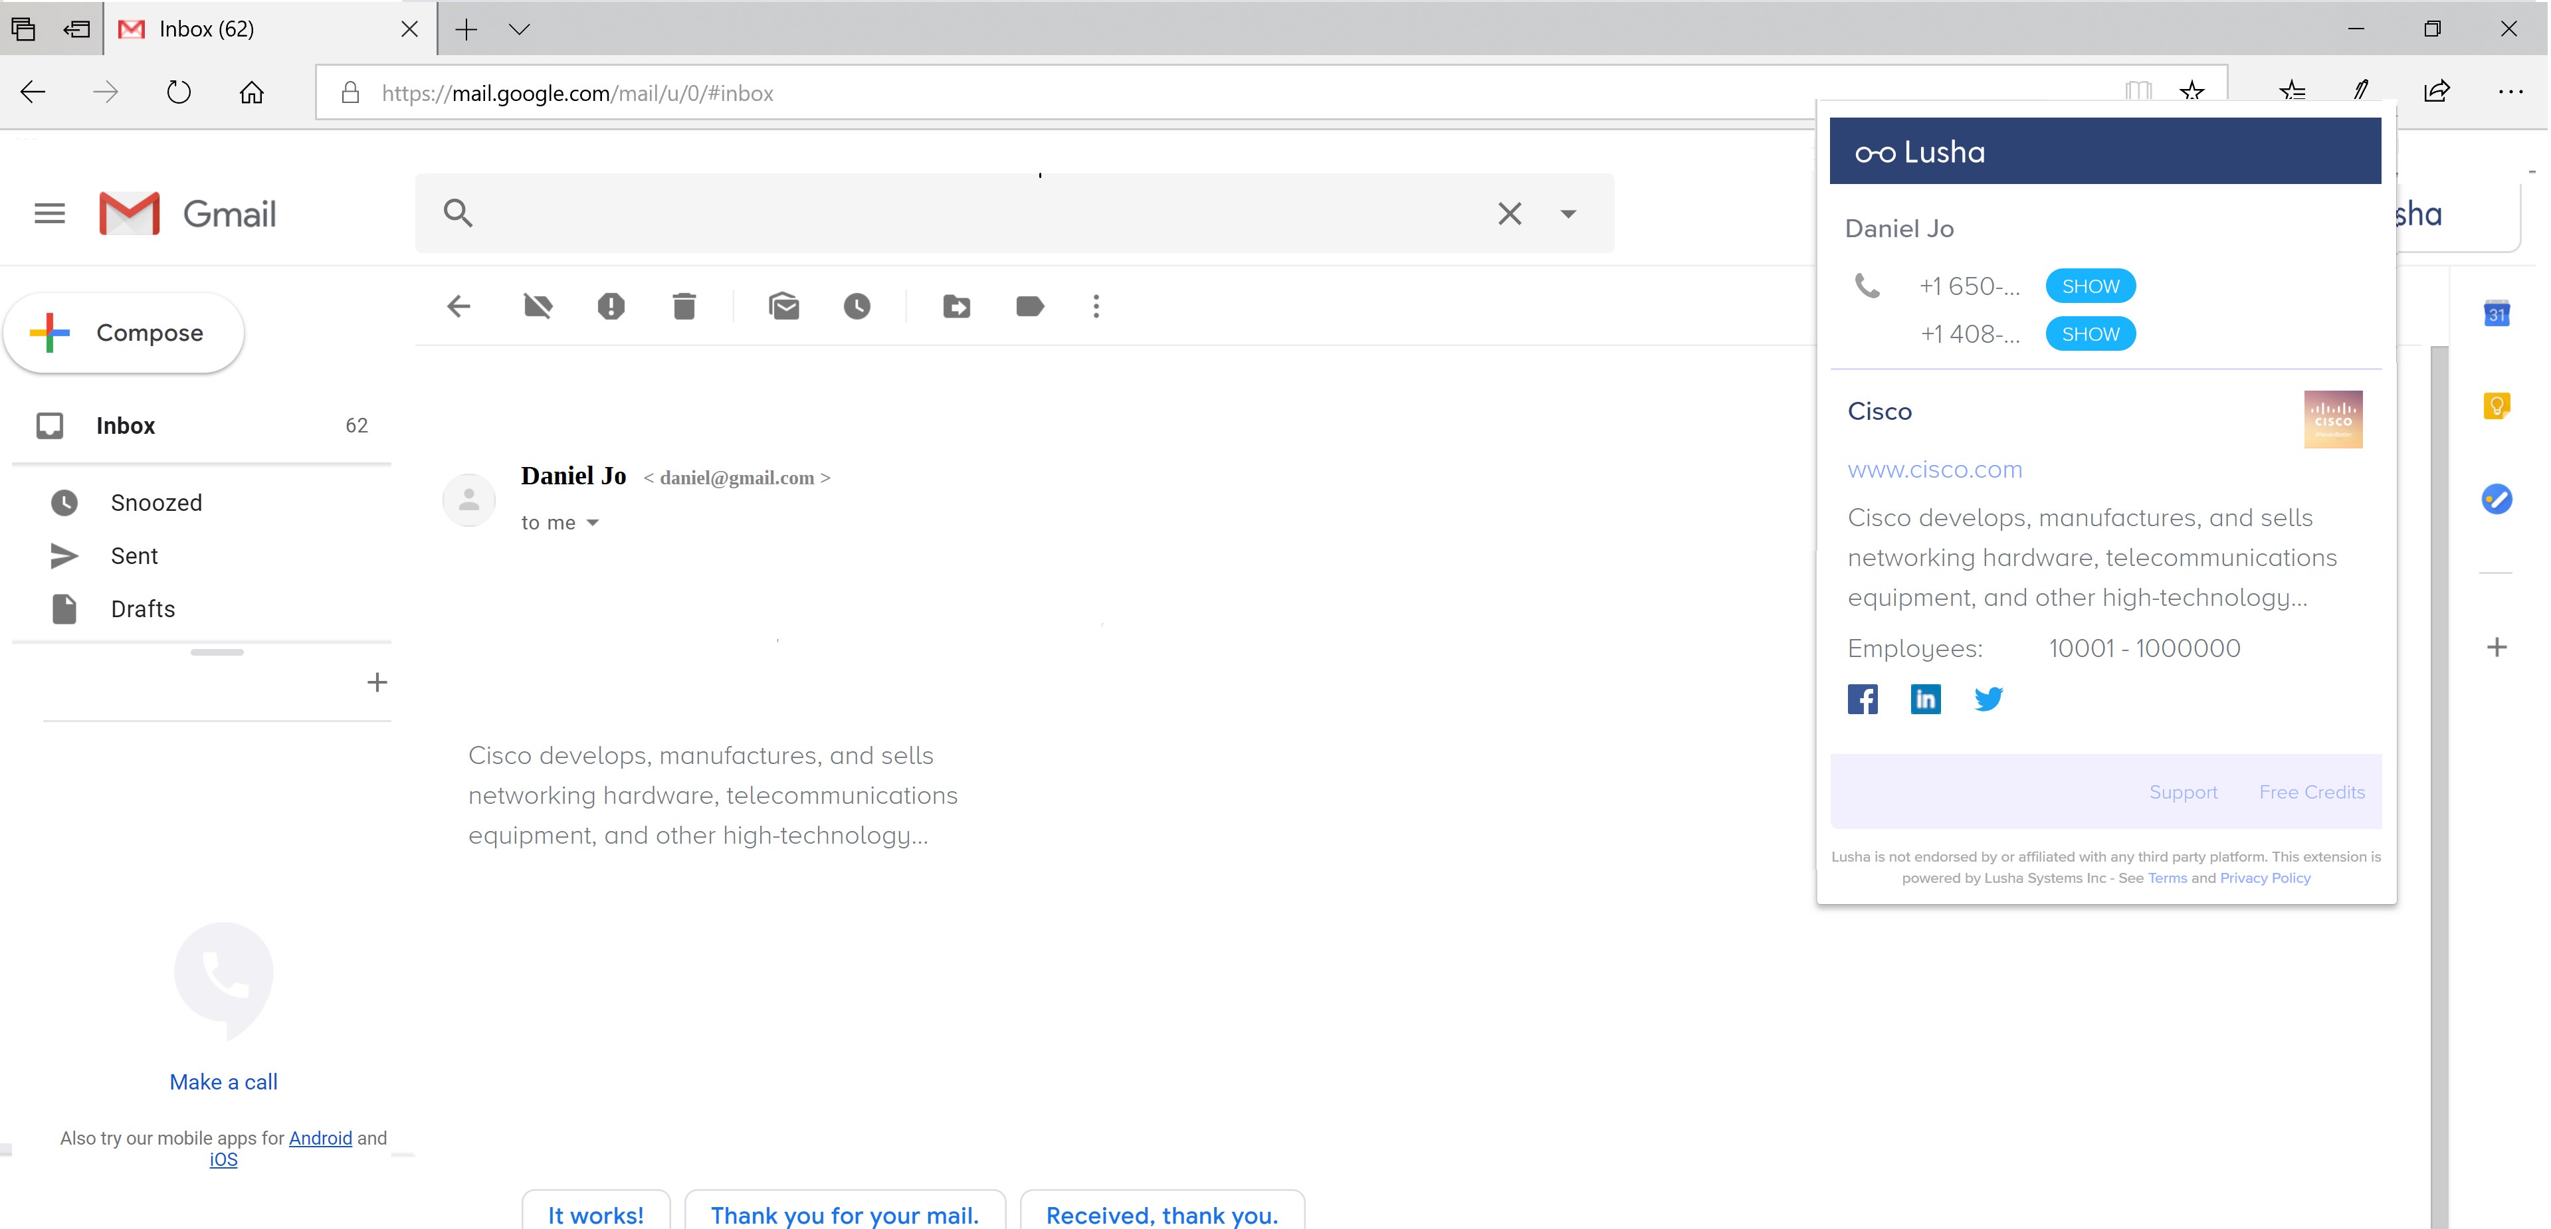
Task: Click the browser Back button
Action: [x=33, y=93]
